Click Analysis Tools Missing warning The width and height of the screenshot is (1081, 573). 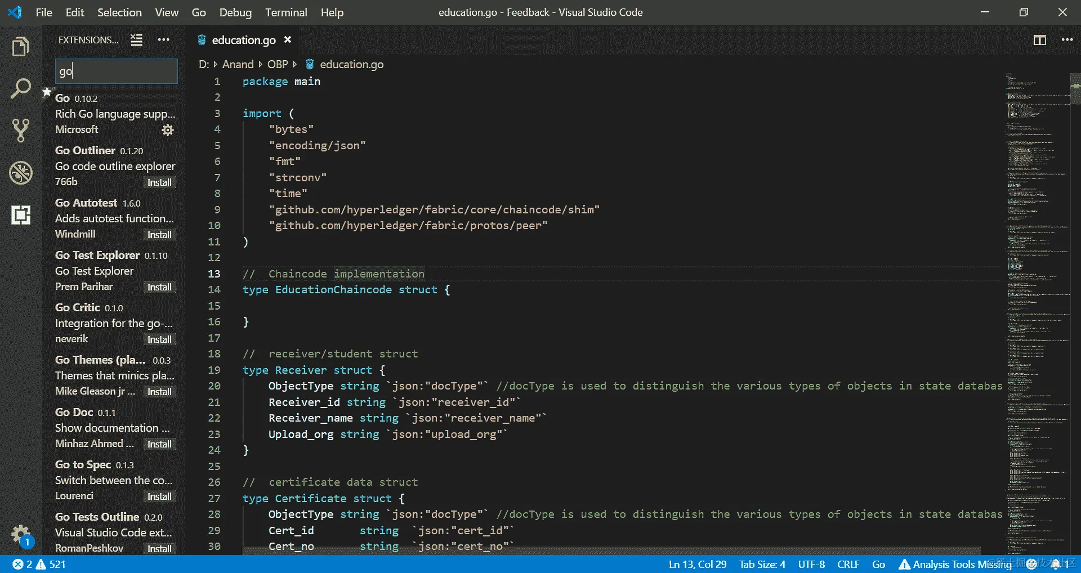[955, 564]
